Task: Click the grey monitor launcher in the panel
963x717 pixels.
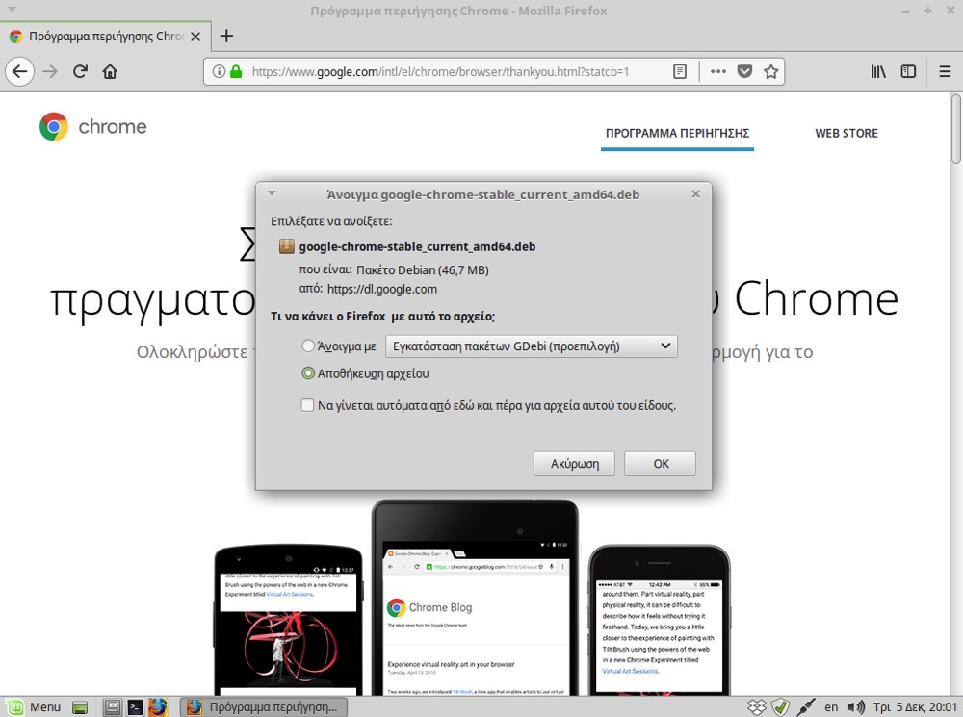Action: click(112, 707)
